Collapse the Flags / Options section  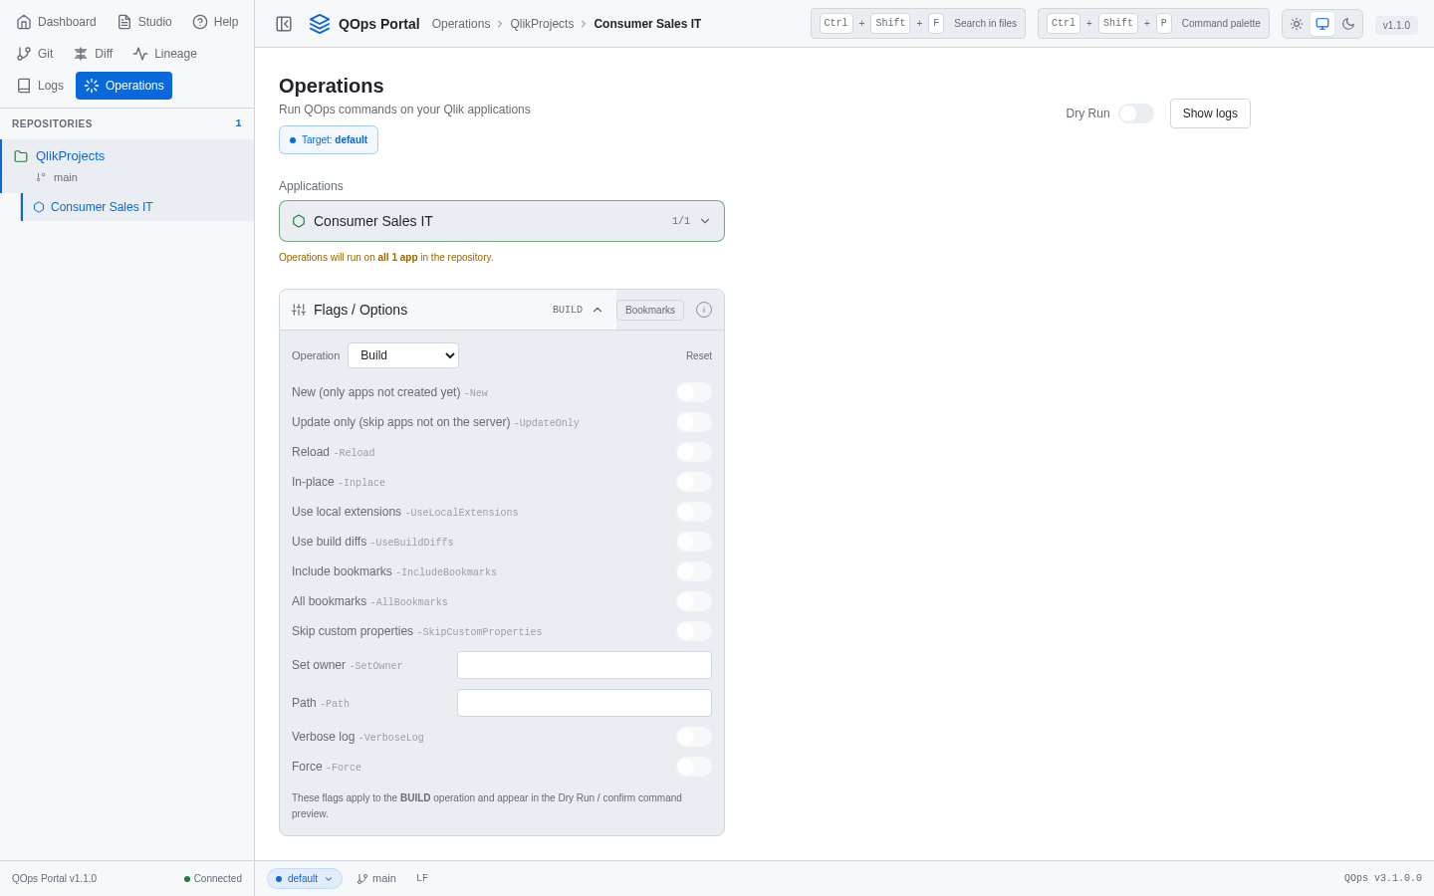click(x=448, y=310)
